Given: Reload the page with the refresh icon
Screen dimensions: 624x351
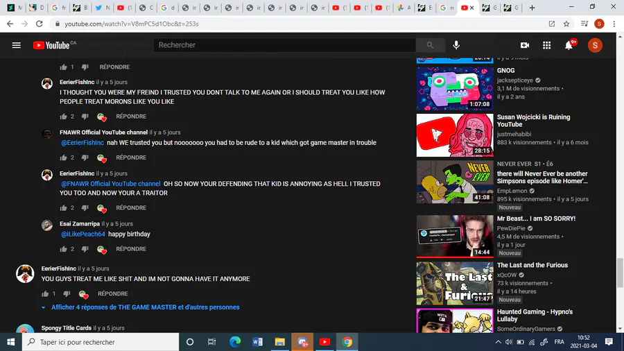Looking at the screenshot, I should [x=39, y=24].
